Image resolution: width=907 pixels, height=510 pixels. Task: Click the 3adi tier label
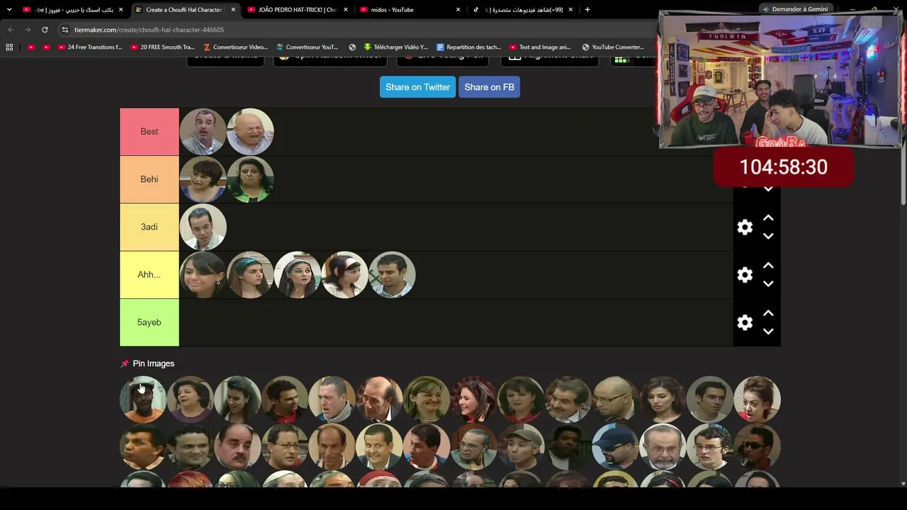pos(150,227)
